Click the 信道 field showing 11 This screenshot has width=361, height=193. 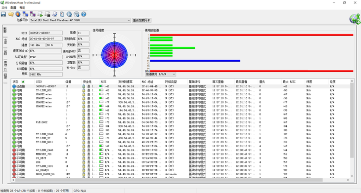coord(83,33)
